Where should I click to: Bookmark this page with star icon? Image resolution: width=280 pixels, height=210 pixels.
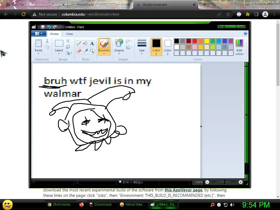pyautogui.click(x=228, y=14)
